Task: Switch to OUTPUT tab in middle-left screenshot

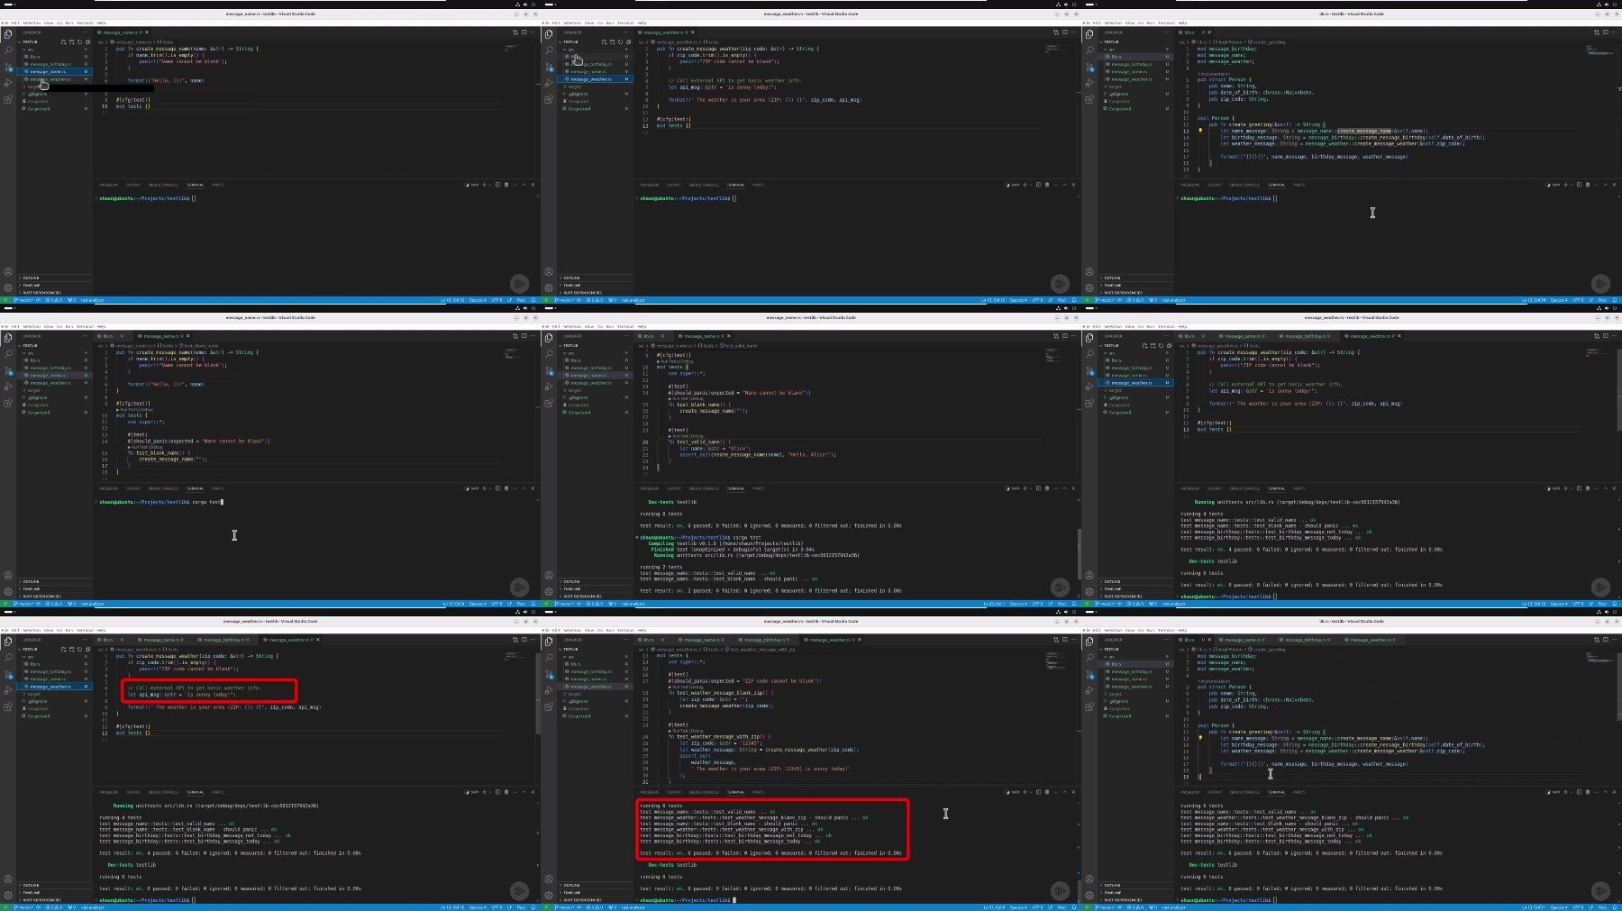Action: (x=132, y=488)
